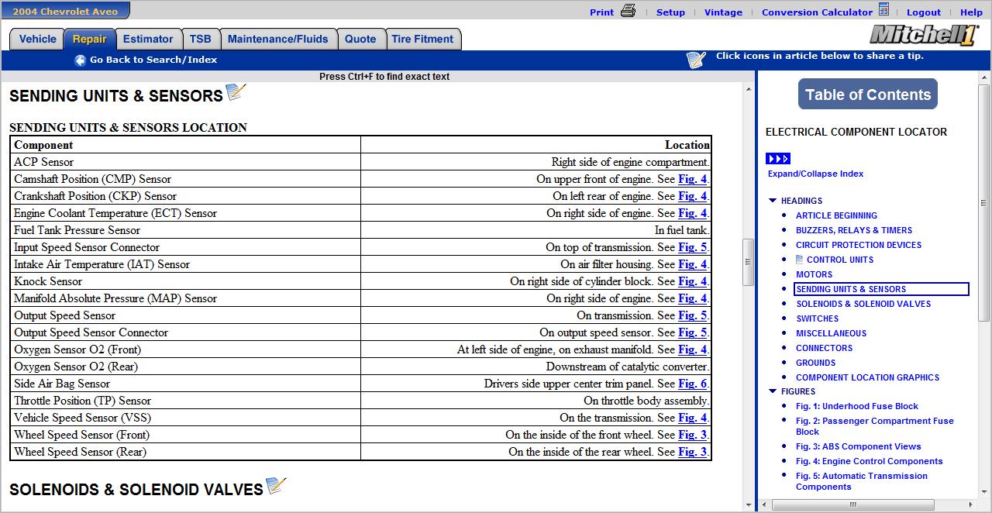Open the Vehicle tab
This screenshot has height=513, width=992.
coord(37,40)
